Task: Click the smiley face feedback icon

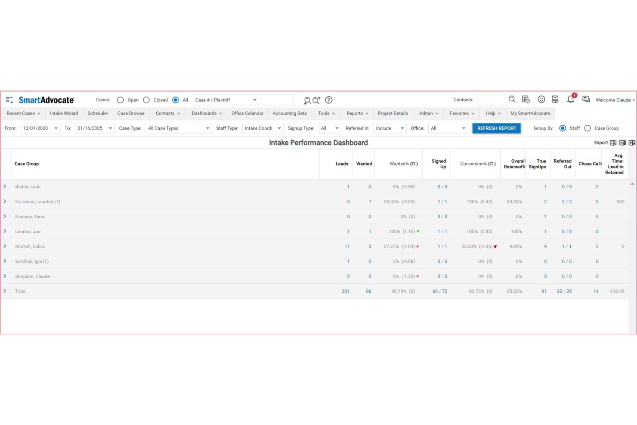Action: tap(541, 99)
